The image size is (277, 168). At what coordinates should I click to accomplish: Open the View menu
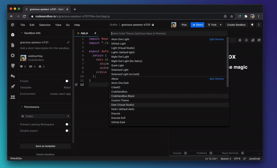[58, 25]
